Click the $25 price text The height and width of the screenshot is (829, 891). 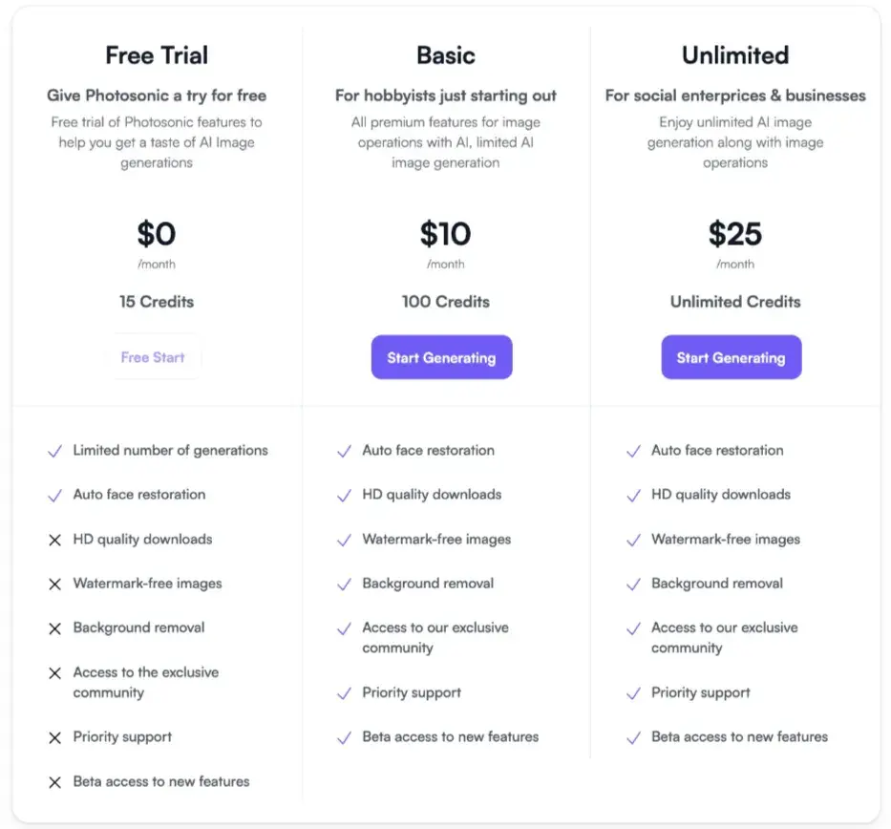click(735, 234)
